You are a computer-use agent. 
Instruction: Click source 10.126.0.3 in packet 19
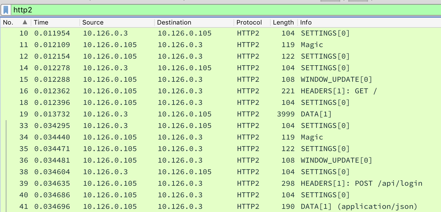[x=105, y=114]
